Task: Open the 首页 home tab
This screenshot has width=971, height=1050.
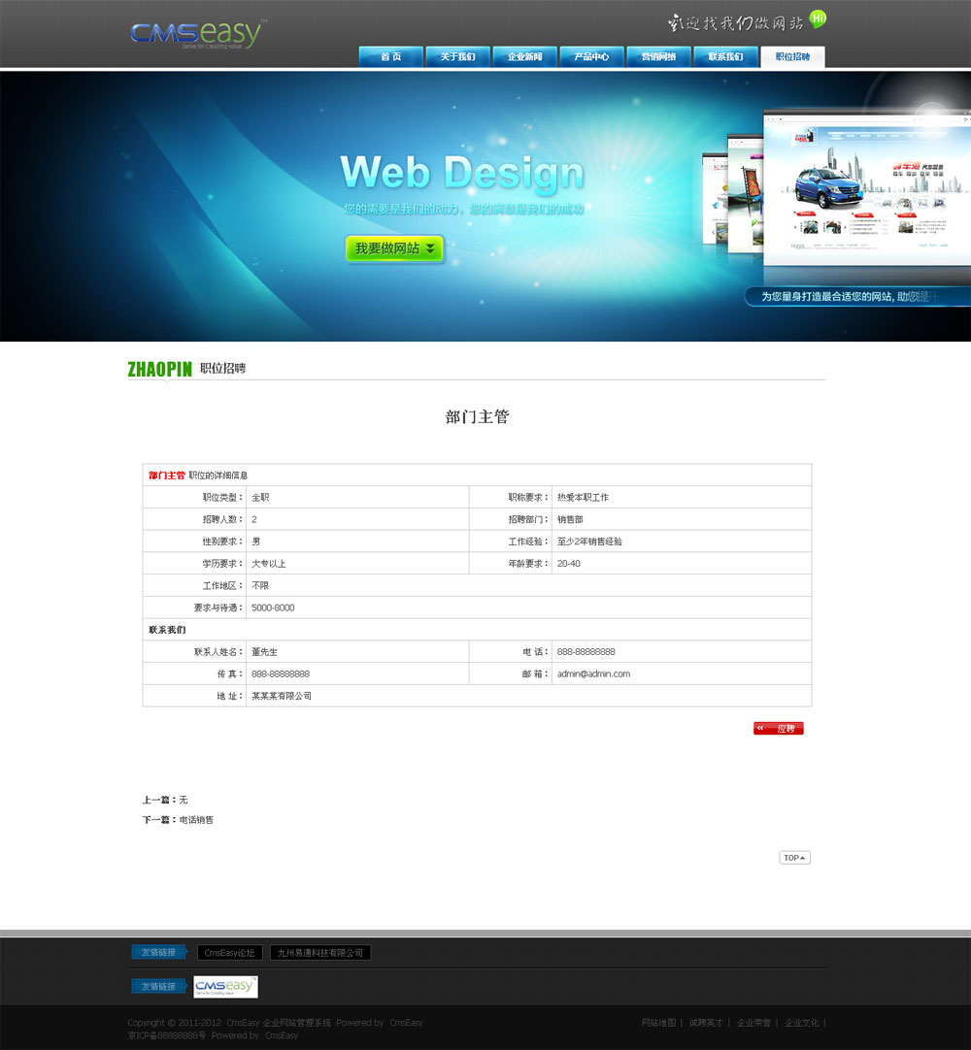Action: tap(391, 57)
